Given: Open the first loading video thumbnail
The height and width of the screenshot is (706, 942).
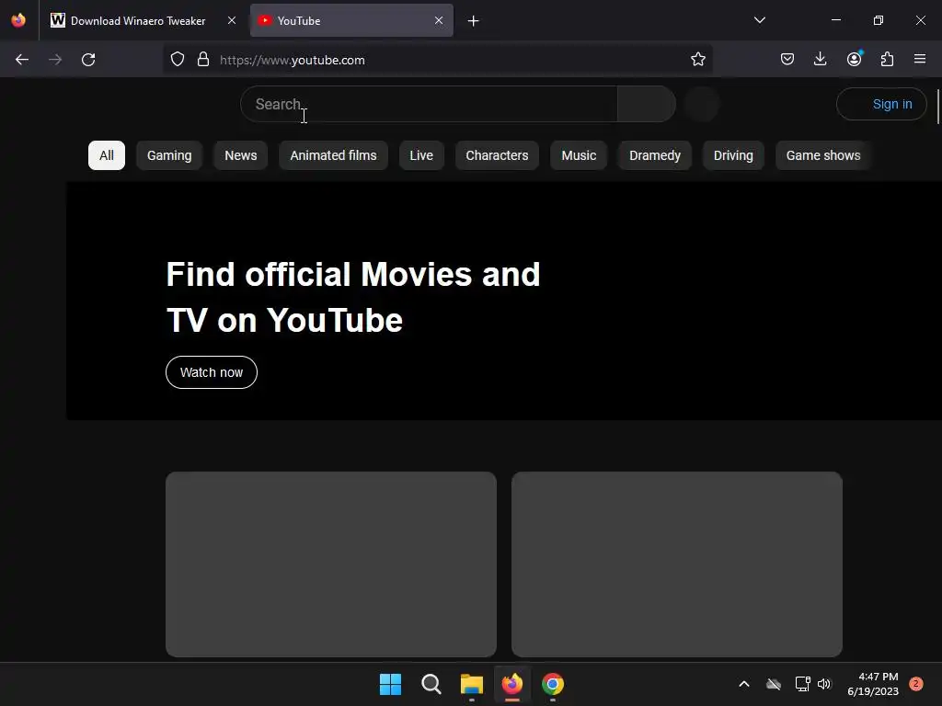Looking at the screenshot, I should 331,564.
